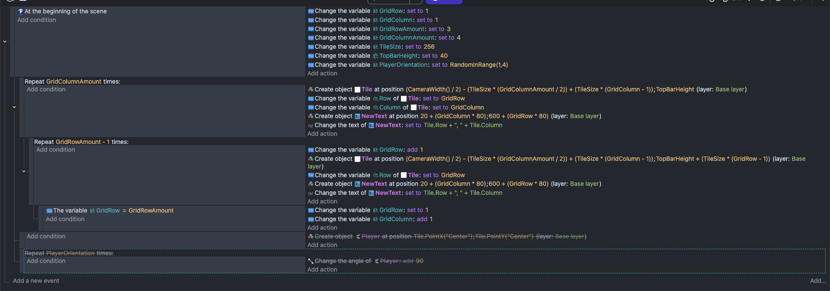
Task: Click Create object icon of disabled Player action
Action: (311, 237)
